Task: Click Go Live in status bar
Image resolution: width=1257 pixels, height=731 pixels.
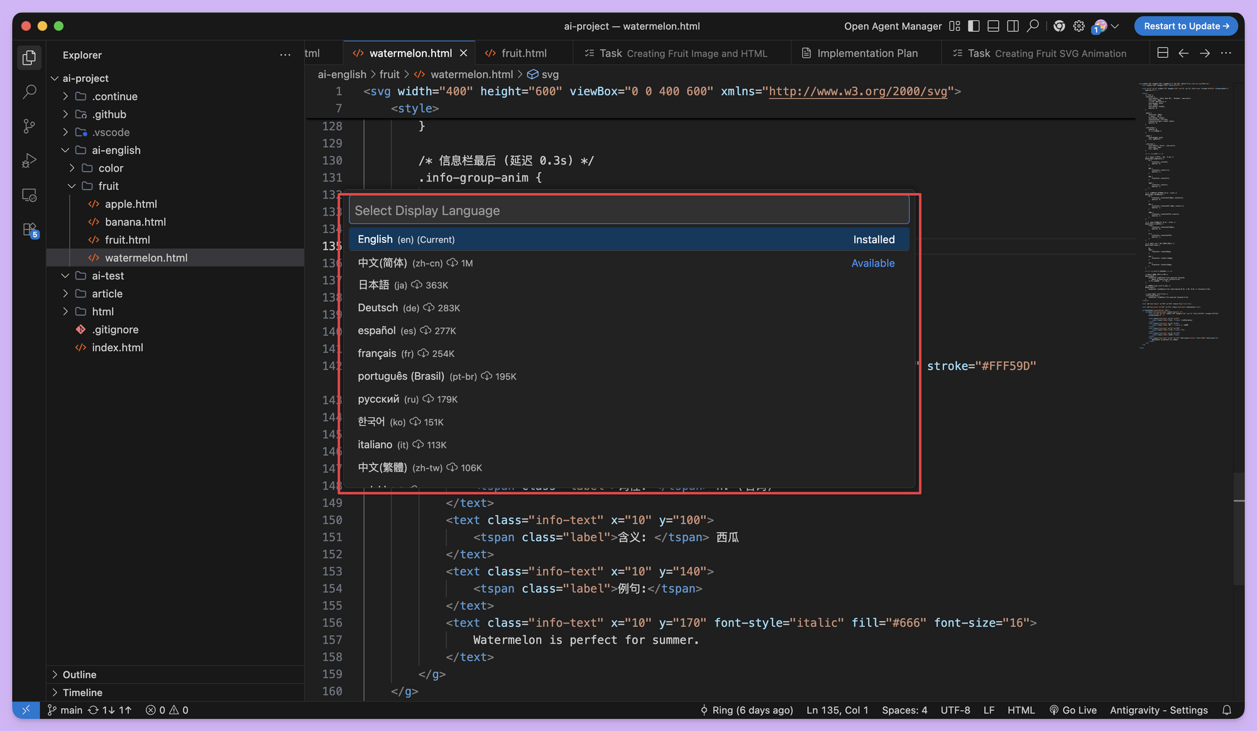Action: 1073,710
